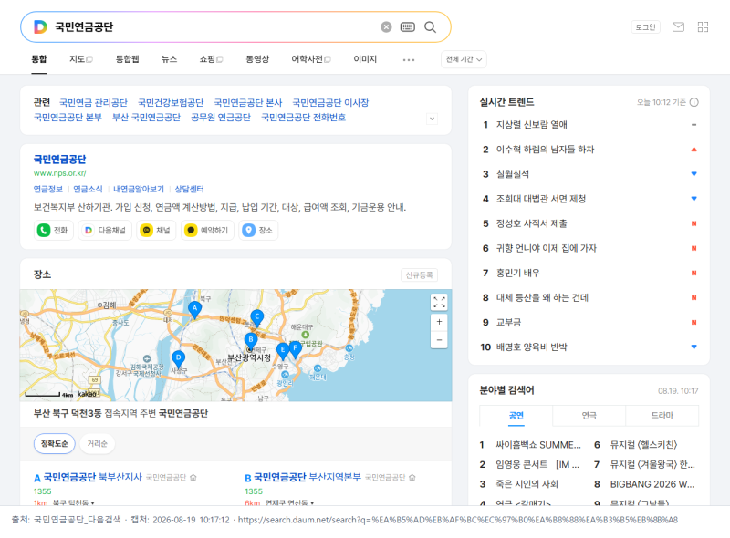The image size is (730, 538).
Task: Click the 신규등록 button
Action: point(419,275)
